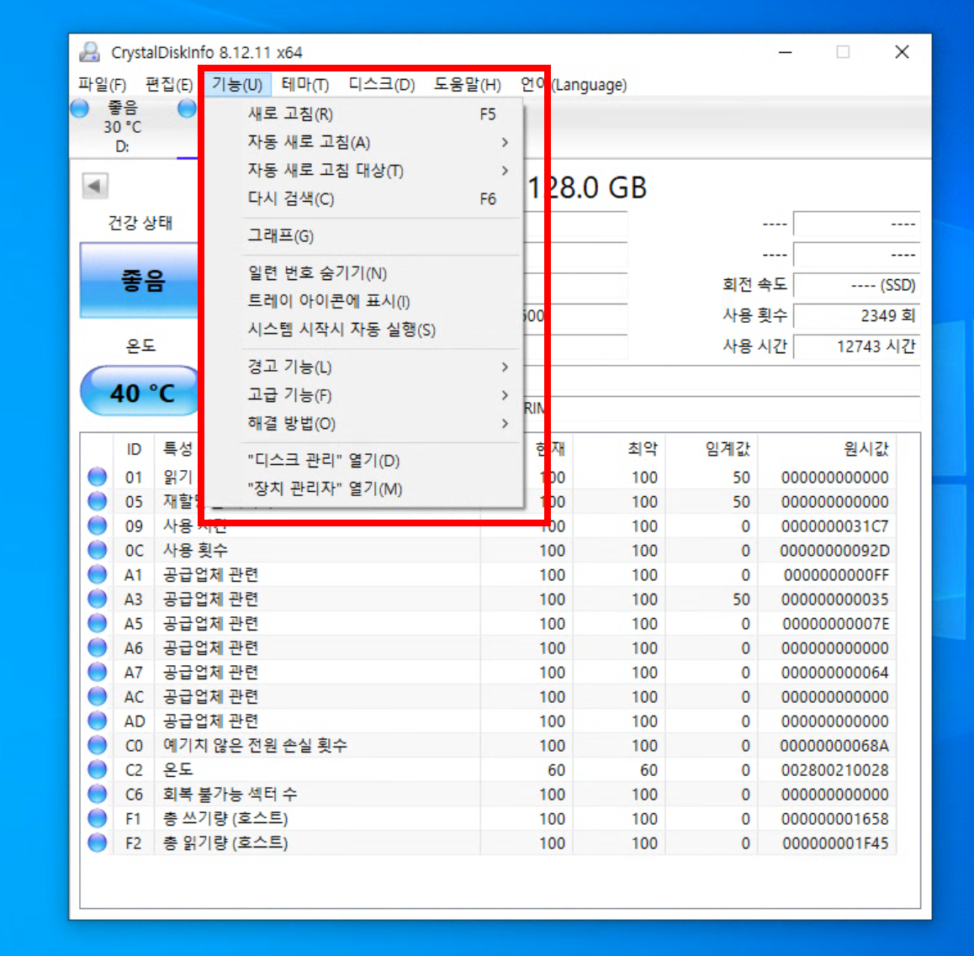Click status circle for attribute ID 0C
Viewport: 974px width, 956px height.
(98, 550)
